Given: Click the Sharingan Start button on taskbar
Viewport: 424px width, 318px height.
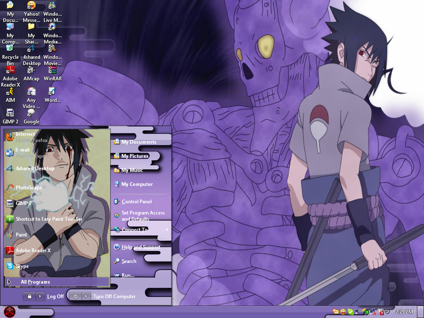Looking at the screenshot, I should tap(10, 312).
